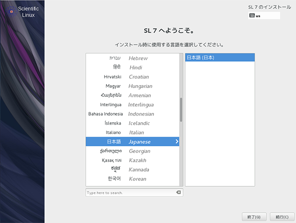This screenshot has width=296, height=223.
Task: Select Hindi in the language list
Action: point(133,67)
